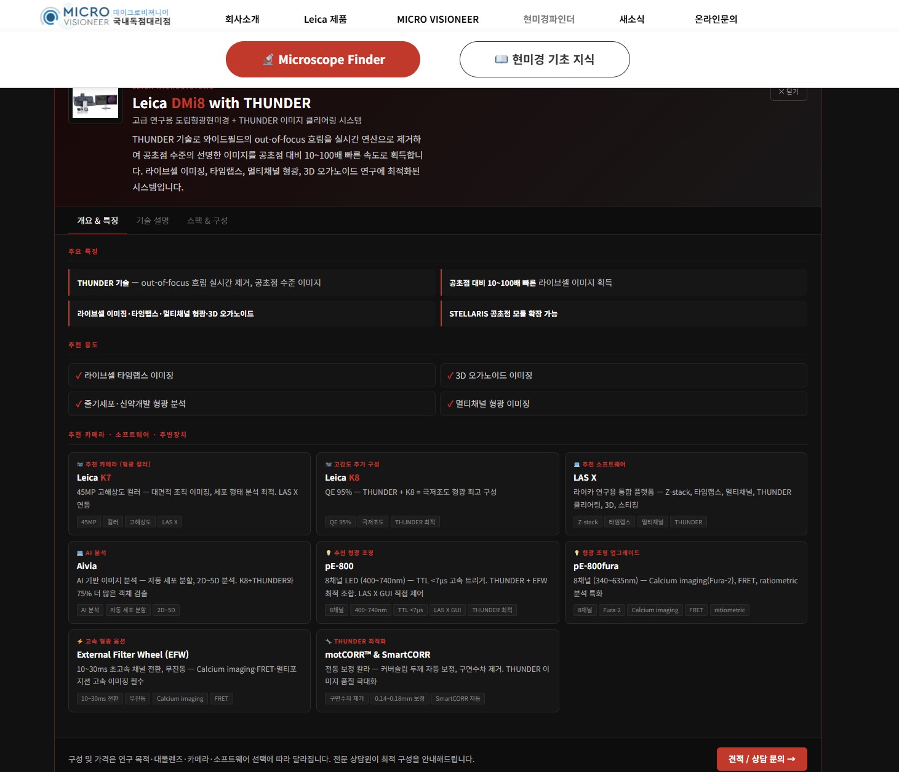Click the lightning icon beside 고속 형광 옵션

tap(80, 641)
